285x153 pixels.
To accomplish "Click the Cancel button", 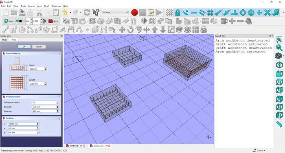I will click(x=39, y=47).
